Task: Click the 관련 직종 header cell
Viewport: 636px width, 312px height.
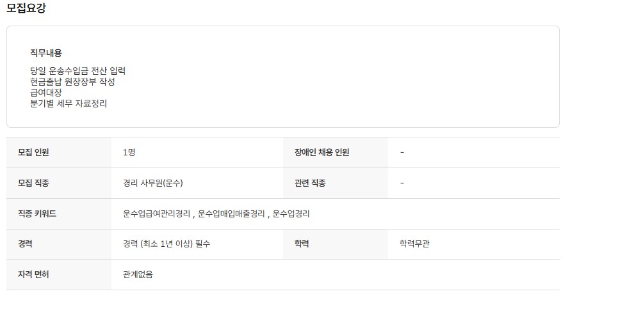Action: pyautogui.click(x=310, y=183)
